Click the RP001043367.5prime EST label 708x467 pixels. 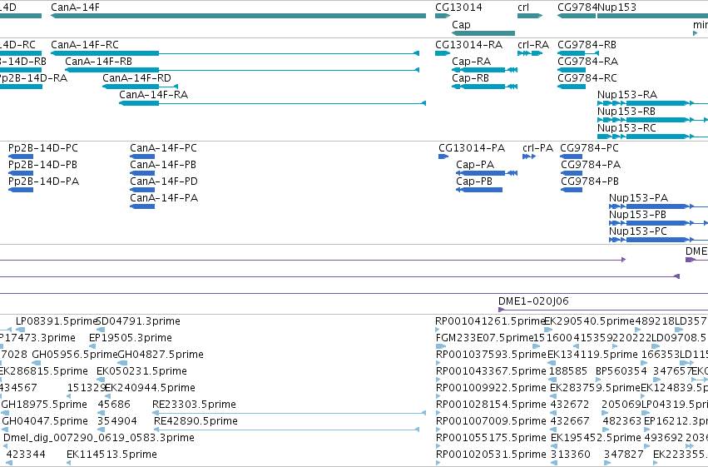[x=491, y=371]
